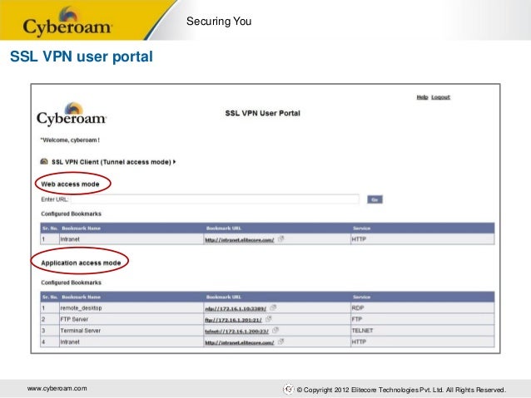Viewport: 531px width, 398px height.
Task: Click Bookmark URL header in Web access table
Action: pos(224,228)
